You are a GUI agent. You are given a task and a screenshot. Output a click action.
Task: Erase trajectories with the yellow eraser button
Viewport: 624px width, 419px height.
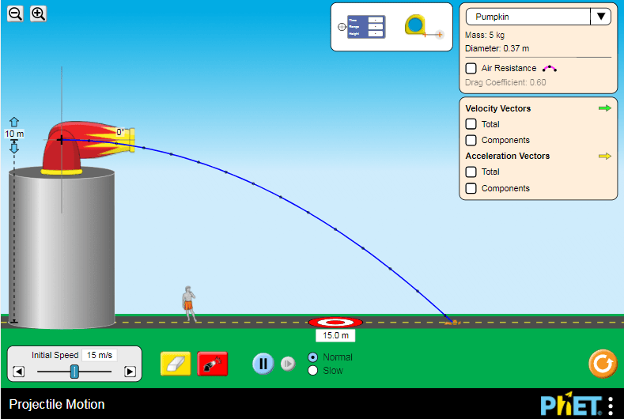[x=176, y=364]
